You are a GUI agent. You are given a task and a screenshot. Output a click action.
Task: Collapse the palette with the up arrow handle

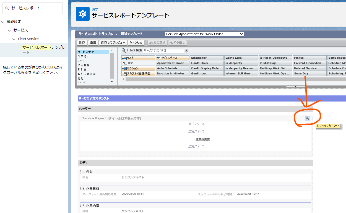point(296,87)
